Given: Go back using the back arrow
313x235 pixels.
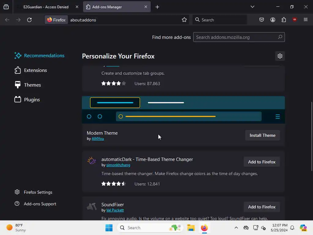Looking at the screenshot, I should pyautogui.click(x=7, y=20).
